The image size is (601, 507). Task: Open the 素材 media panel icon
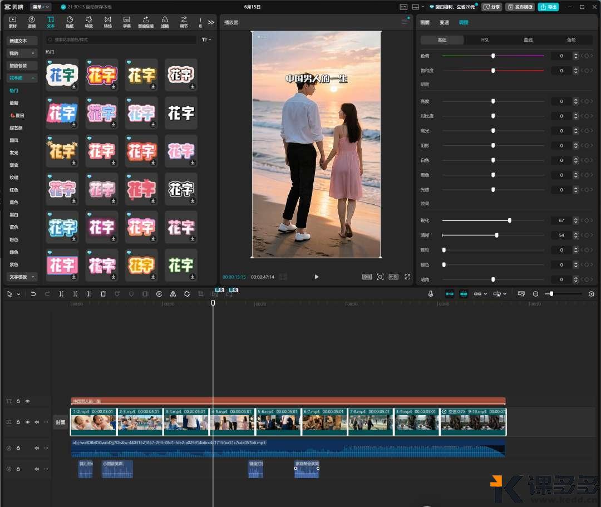pos(13,22)
